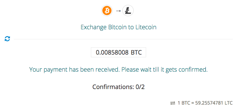The height and width of the screenshot is (111, 241).
Task: Click the arrow between coin logos
Action: [x=118, y=11]
